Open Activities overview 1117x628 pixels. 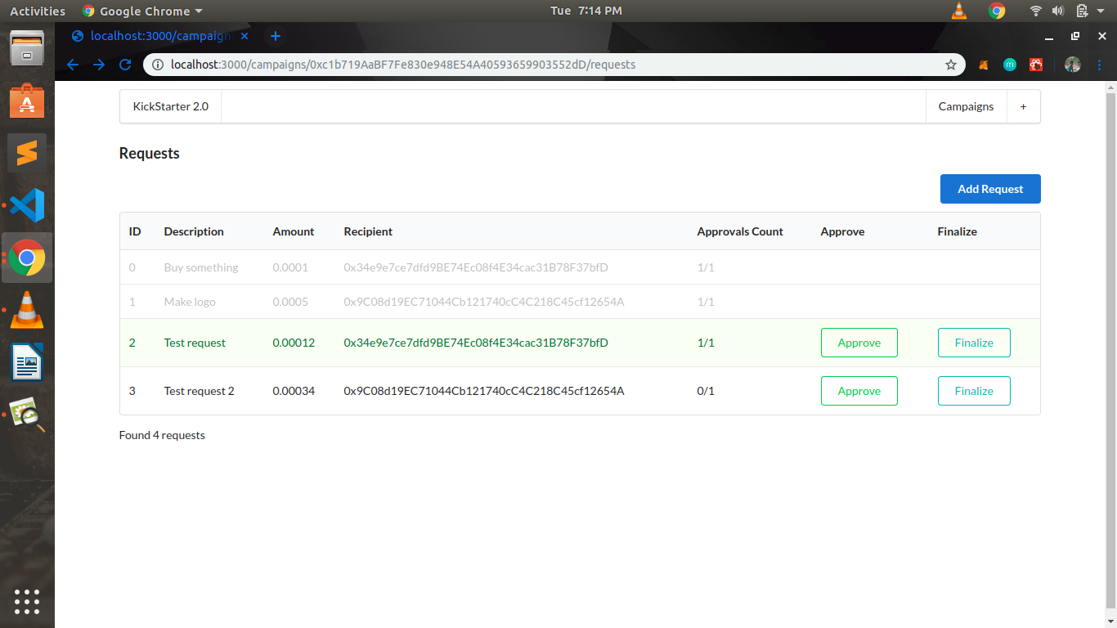point(38,11)
